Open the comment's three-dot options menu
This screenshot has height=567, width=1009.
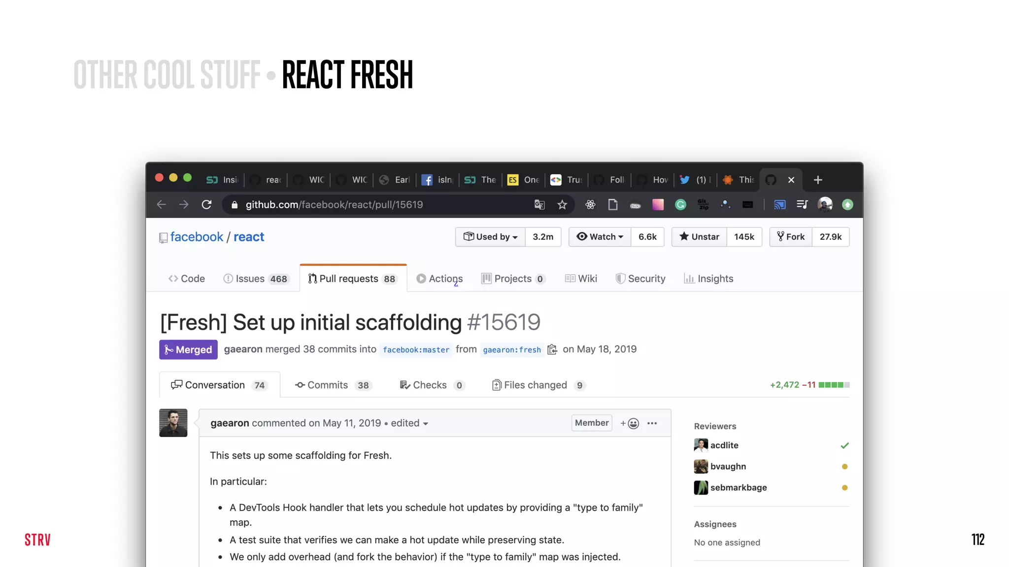652,423
